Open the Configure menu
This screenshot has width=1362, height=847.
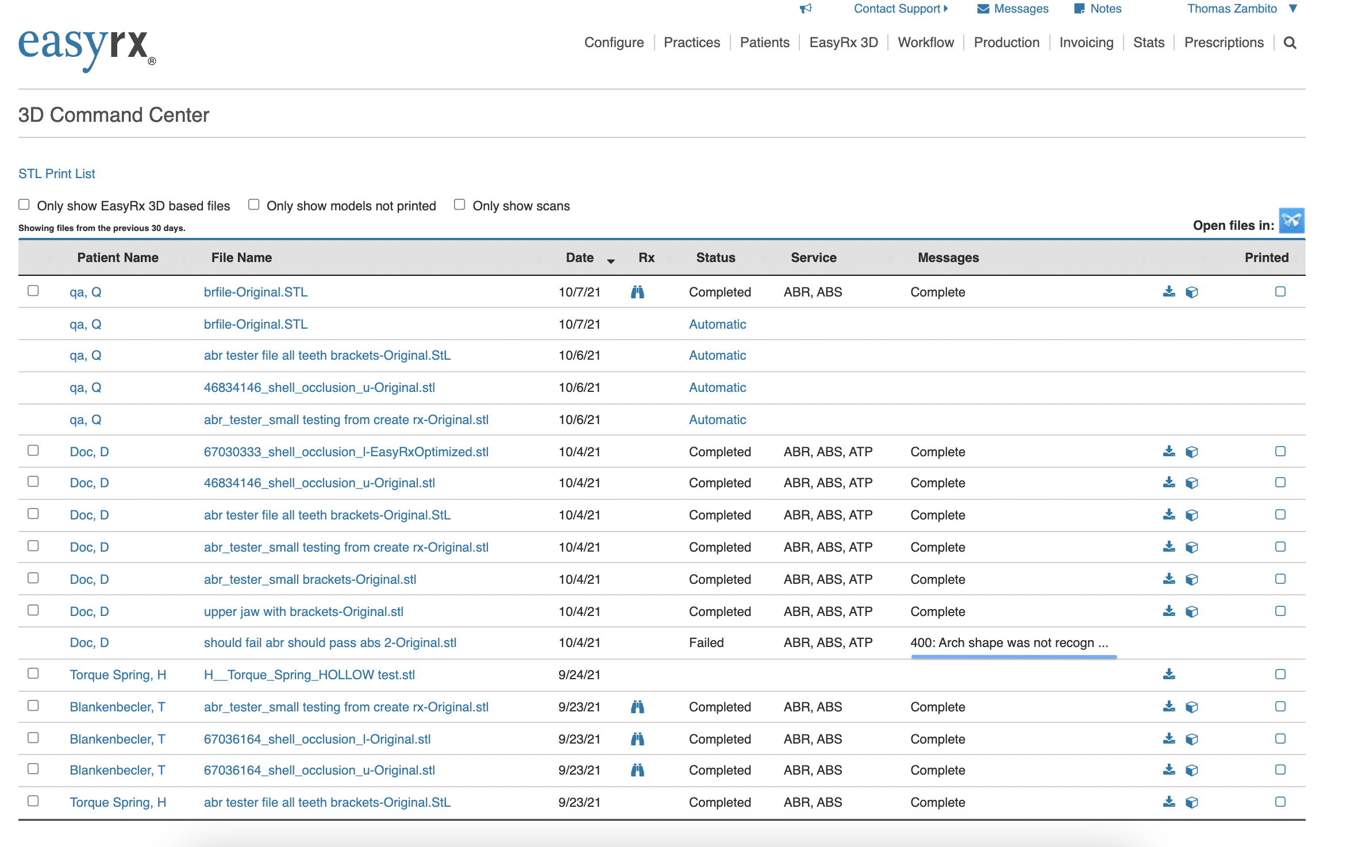614,43
